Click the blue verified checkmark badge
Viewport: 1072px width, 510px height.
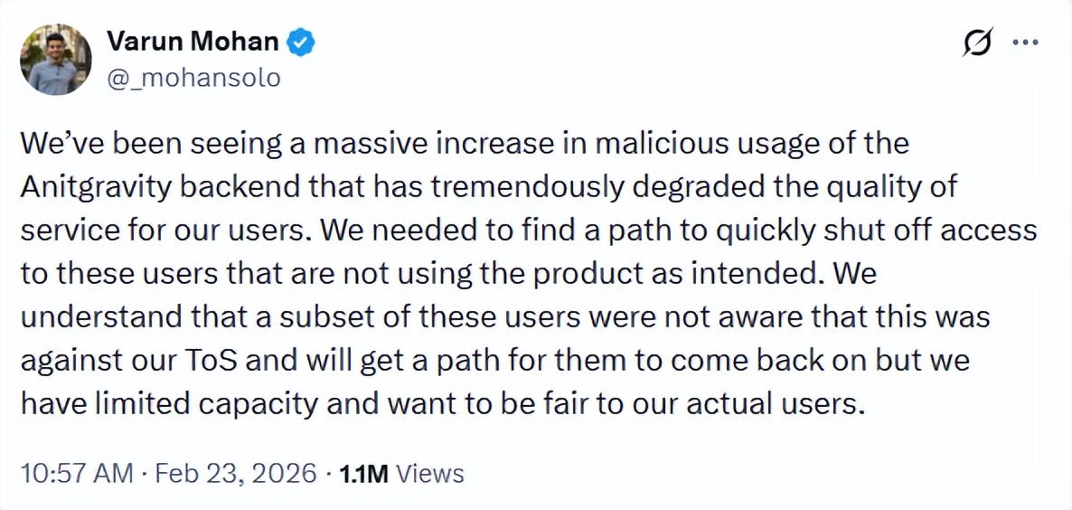click(x=301, y=42)
